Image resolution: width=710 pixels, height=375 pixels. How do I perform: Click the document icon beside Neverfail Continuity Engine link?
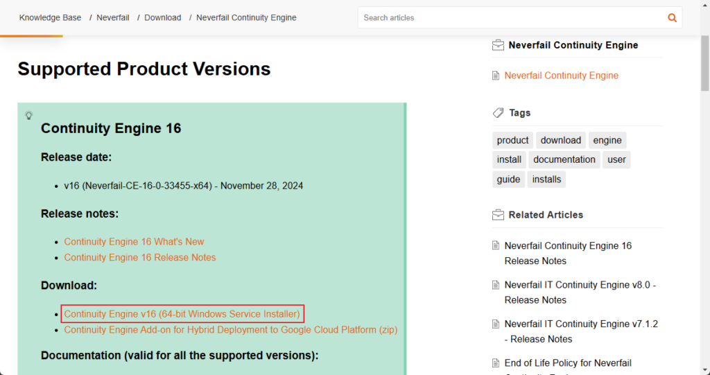pyautogui.click(x=496, y=76)
